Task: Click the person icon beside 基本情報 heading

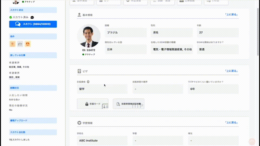Action: [x=79, y=15]
